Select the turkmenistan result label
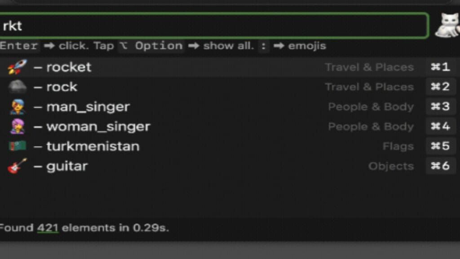 tap(93, 146)
